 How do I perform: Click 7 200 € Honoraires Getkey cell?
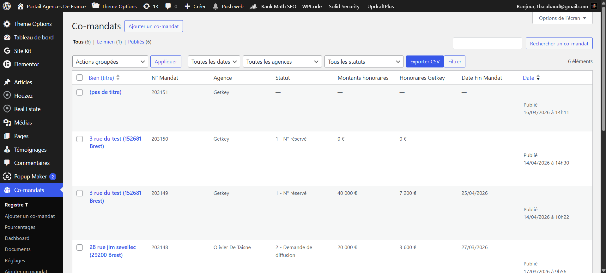[408, 193]
